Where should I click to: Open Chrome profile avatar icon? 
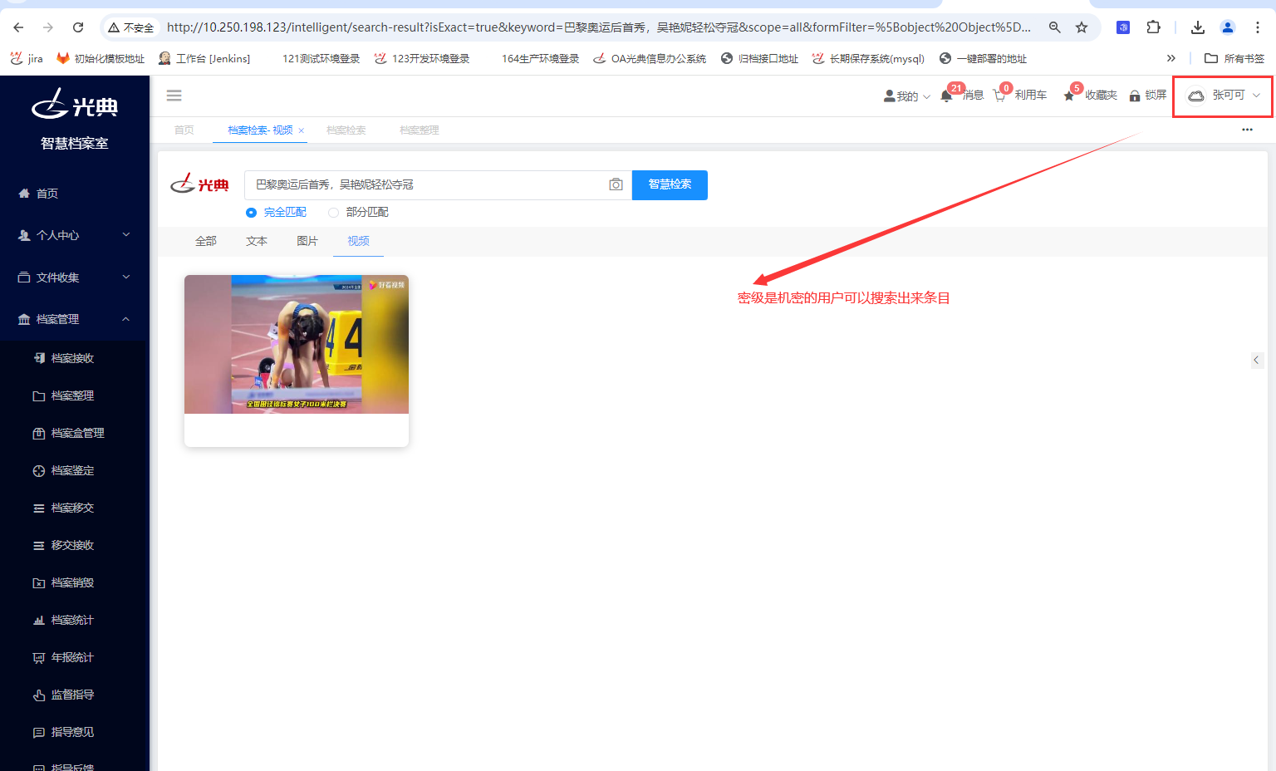(1228, 27)
